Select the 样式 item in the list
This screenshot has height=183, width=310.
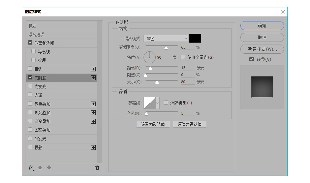pos(62,26)
